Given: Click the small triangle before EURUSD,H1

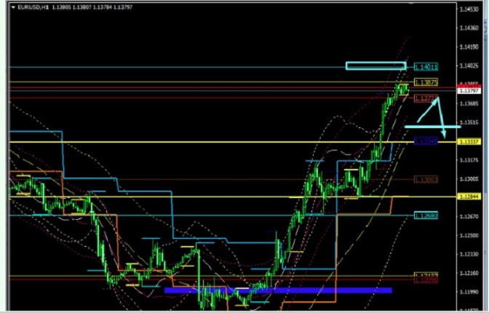Looking at the screenshot, I should click(x=13, y=8).
